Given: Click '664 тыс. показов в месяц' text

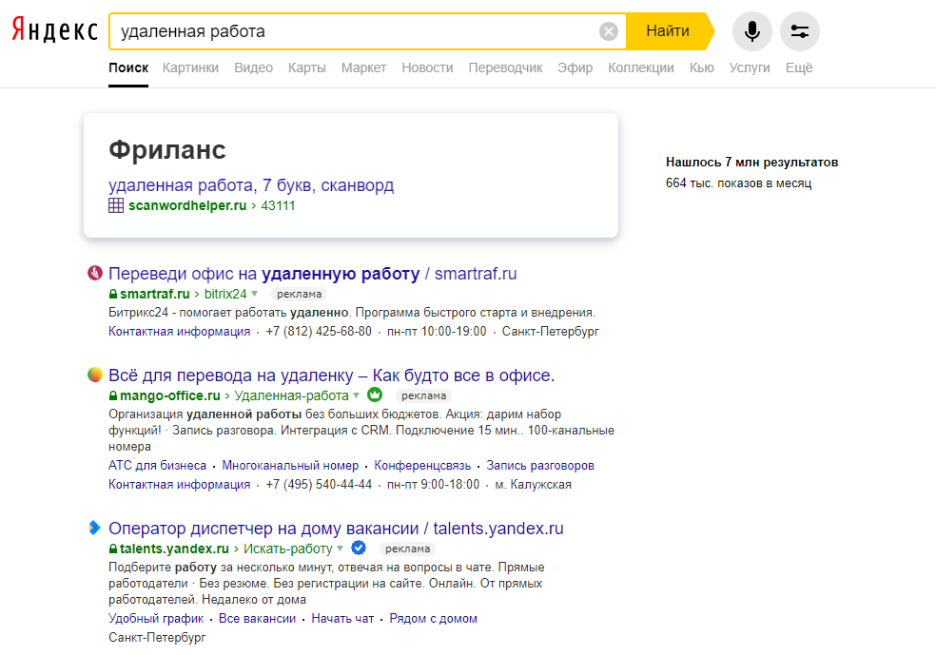Looking at the screenshot, I should (738, 183).
